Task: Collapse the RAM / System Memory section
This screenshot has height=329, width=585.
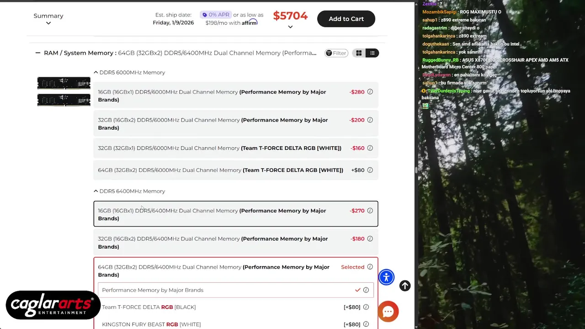Action: coord(38,53)
